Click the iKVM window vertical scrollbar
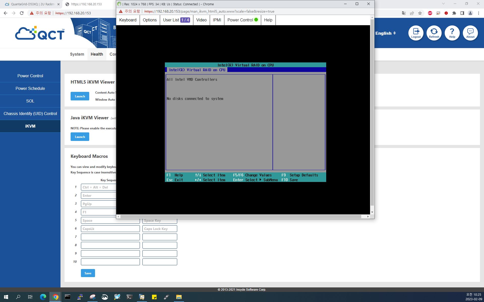Image resolution: width=484 pixels, height=302 pixels. coord(372,112)
